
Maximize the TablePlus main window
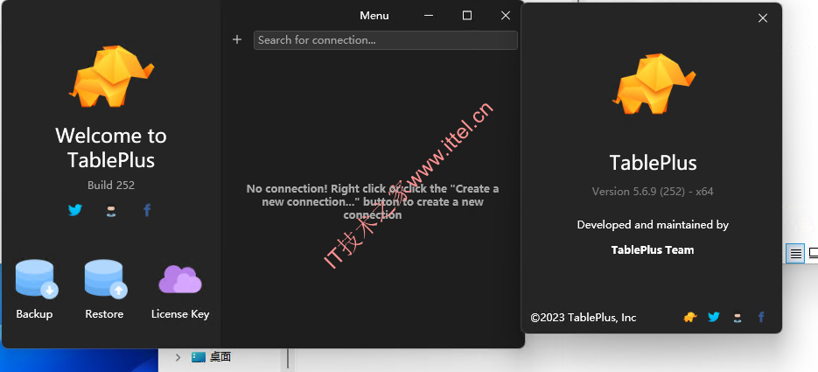(x=467, y=16)
